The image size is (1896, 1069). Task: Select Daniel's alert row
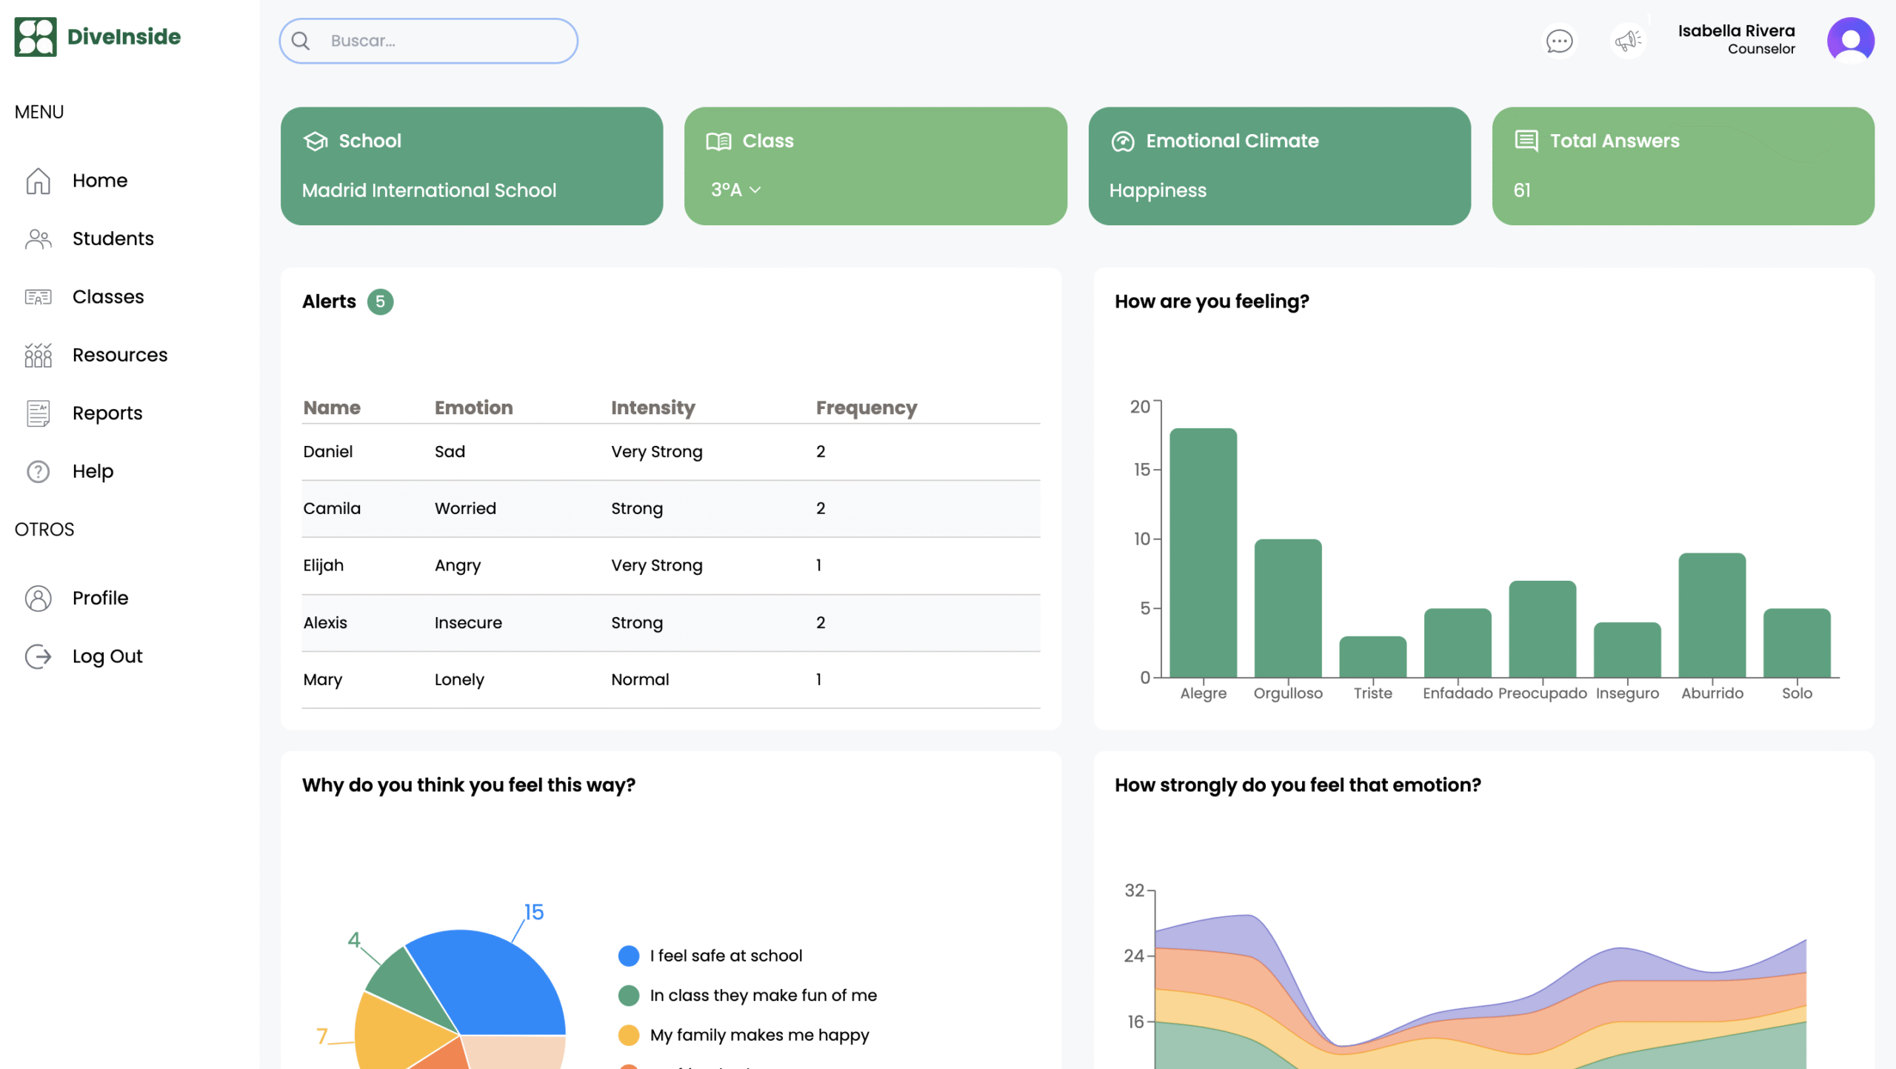point(671,452)
